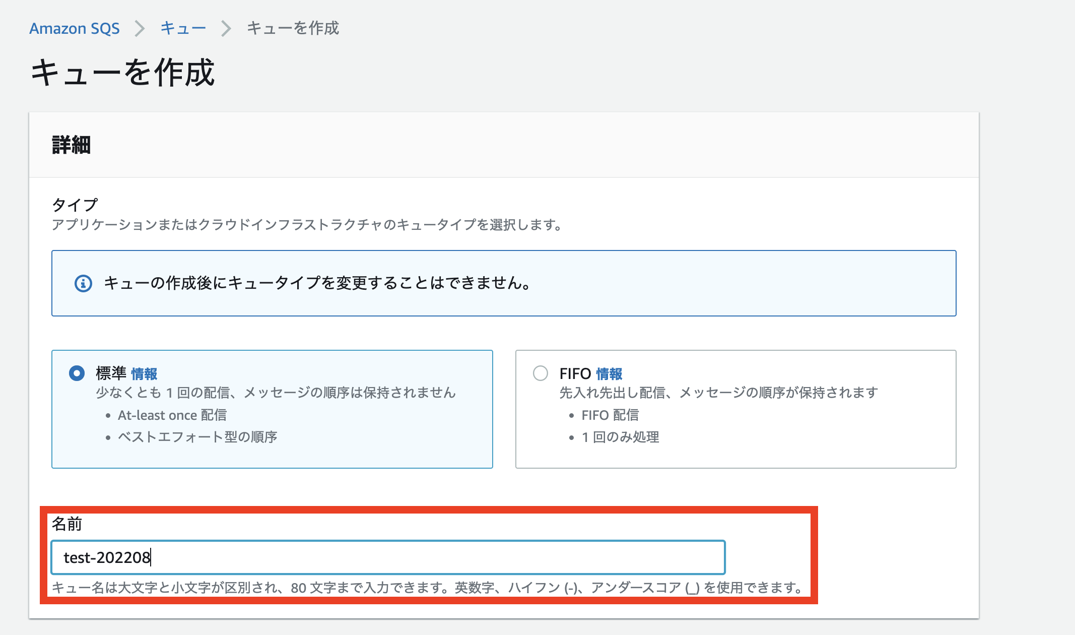The height and width of the screenshot is (635, 1075).
Task: Focus the 名前 text field containing test-202208
Action: pos(388,557)
